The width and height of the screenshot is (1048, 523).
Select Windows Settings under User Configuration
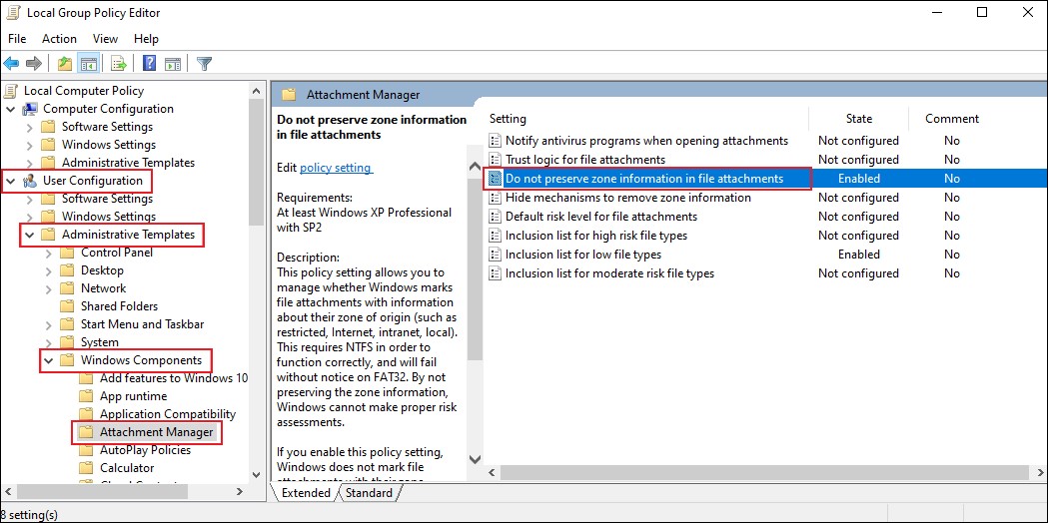click(x=108, y=217)
